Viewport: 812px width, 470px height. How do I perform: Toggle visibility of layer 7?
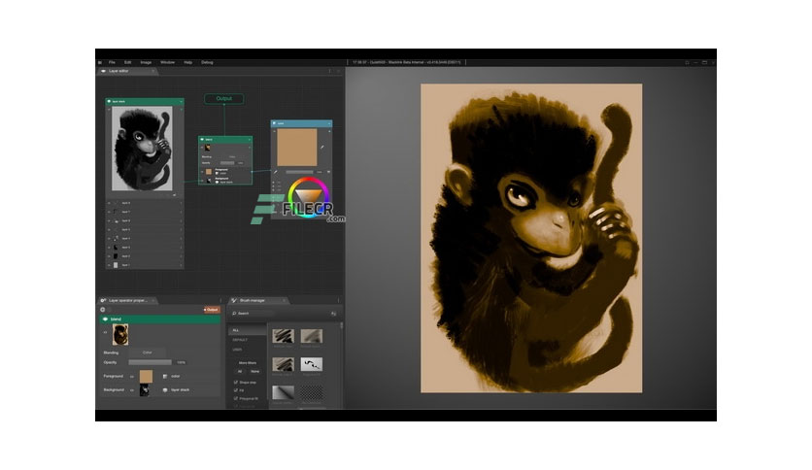pos(109,213)
